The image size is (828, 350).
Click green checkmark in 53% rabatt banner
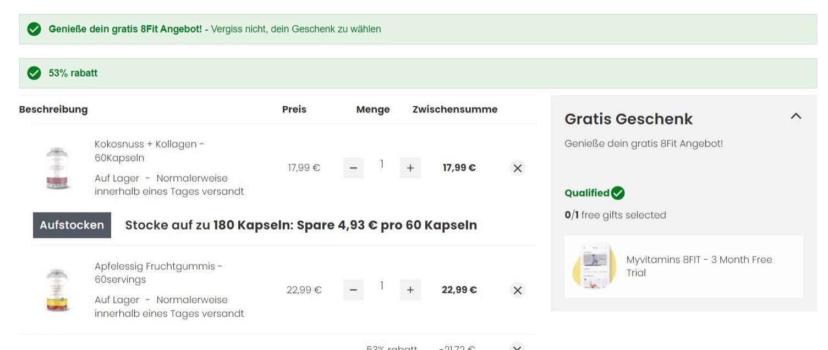[34, 73]
